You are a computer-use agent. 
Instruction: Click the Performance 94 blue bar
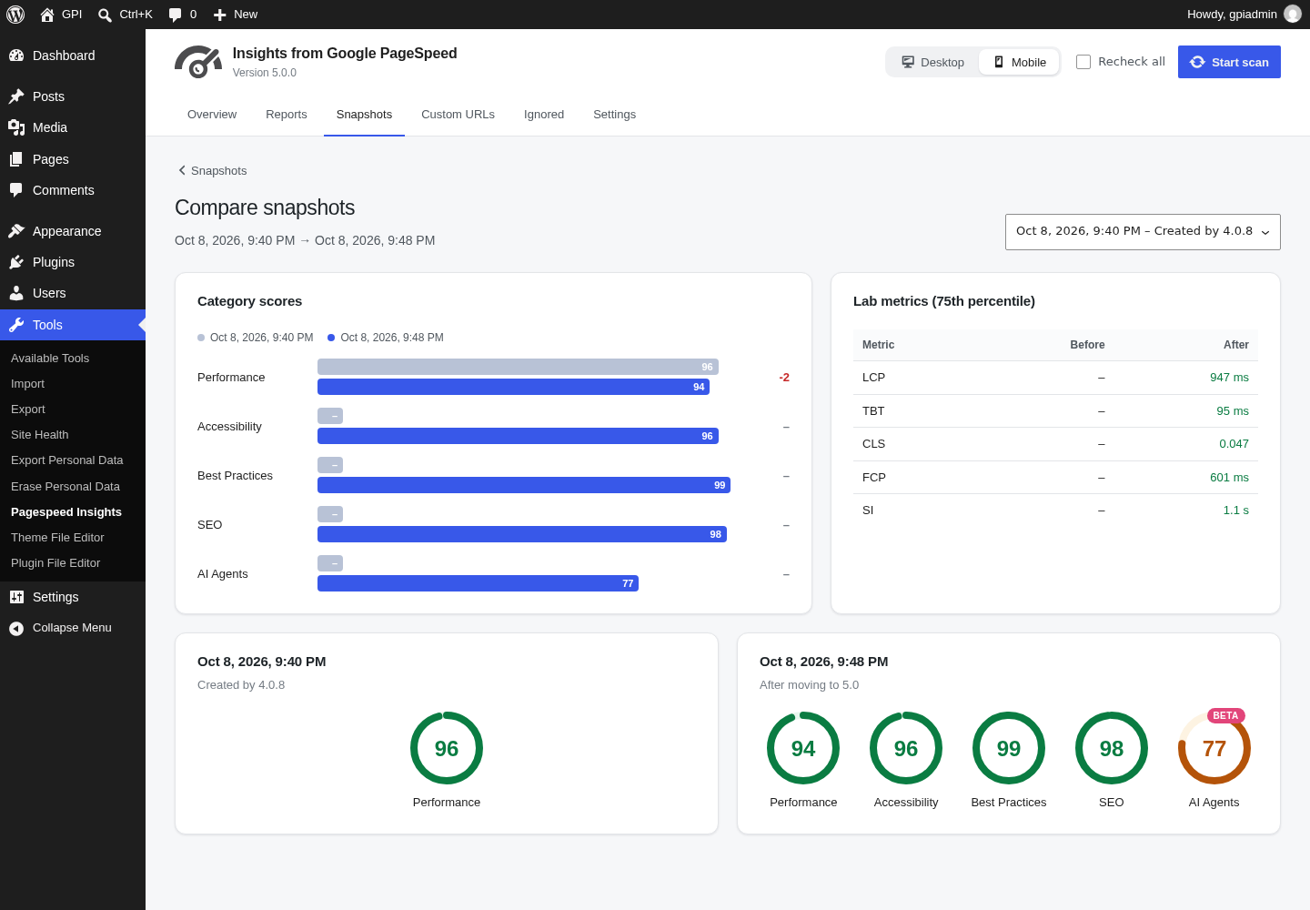tap(513, 387)
